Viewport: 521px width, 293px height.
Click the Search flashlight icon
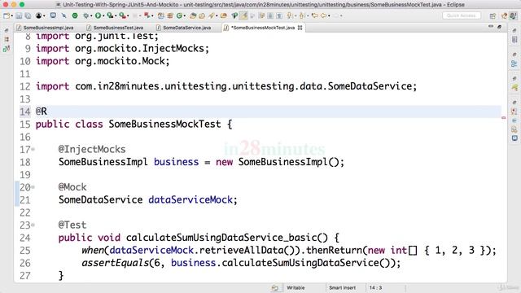[212, 15]
